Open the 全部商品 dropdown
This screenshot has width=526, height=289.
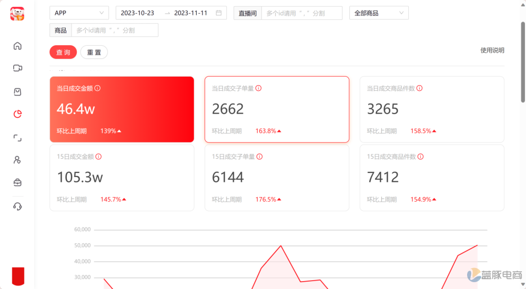point(379,13)
